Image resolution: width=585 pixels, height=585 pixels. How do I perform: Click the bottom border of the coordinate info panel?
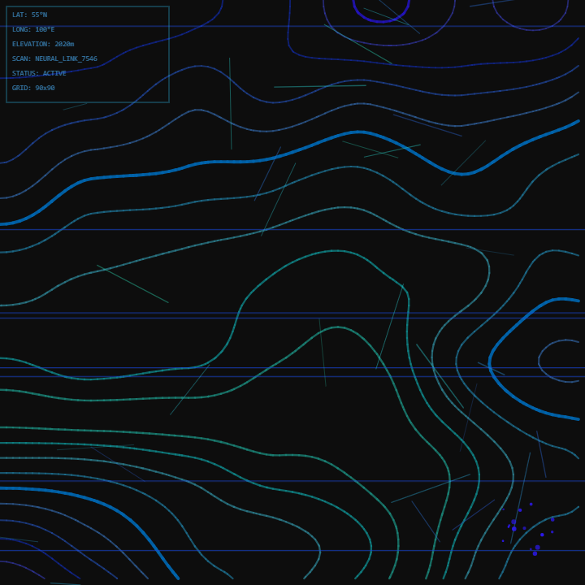88,102
